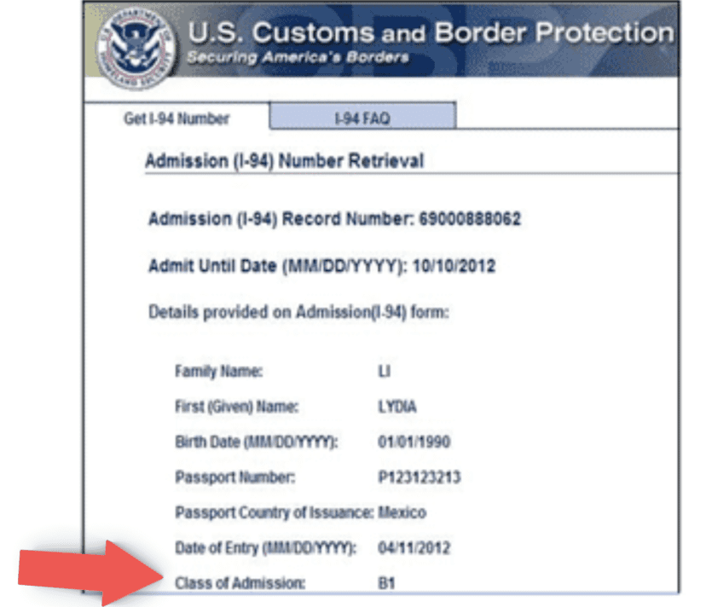Open the I-94 FAQ tab
Screen dimensions: 706x607
[x=362, y=119]
